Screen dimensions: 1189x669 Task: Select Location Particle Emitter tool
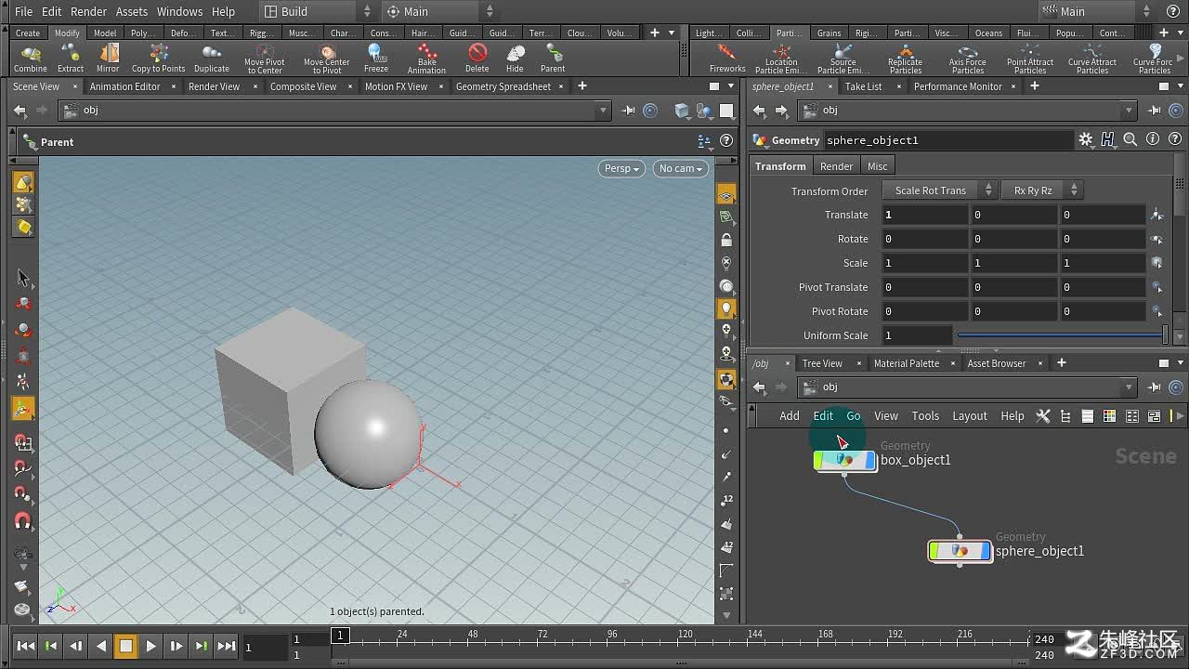tap(781, 59)
